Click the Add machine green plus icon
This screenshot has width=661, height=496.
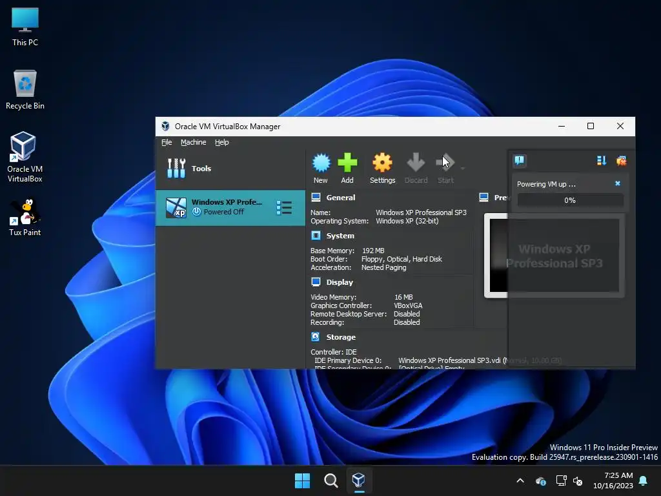click(x=347, y=163)
